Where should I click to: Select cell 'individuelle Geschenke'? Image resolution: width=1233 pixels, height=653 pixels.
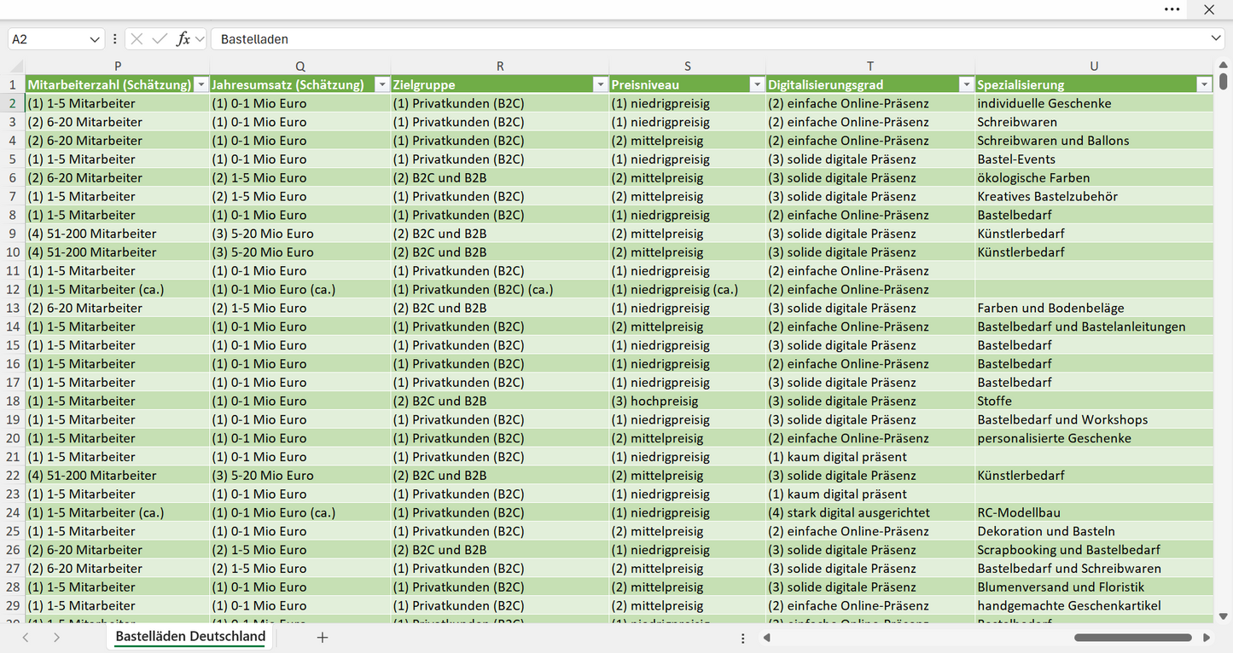[1094, 103]
